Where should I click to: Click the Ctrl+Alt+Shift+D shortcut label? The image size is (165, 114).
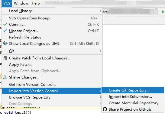84,43
